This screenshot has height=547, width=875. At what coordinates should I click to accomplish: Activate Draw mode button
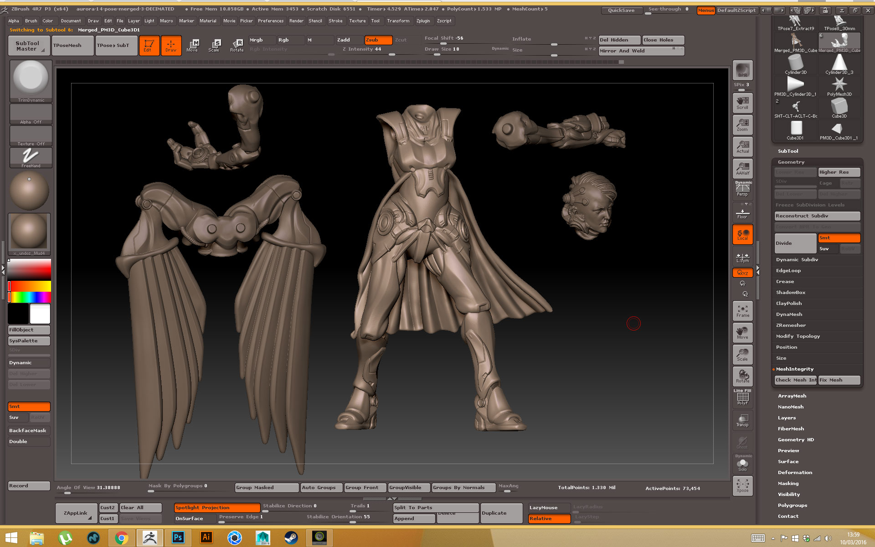171,46
